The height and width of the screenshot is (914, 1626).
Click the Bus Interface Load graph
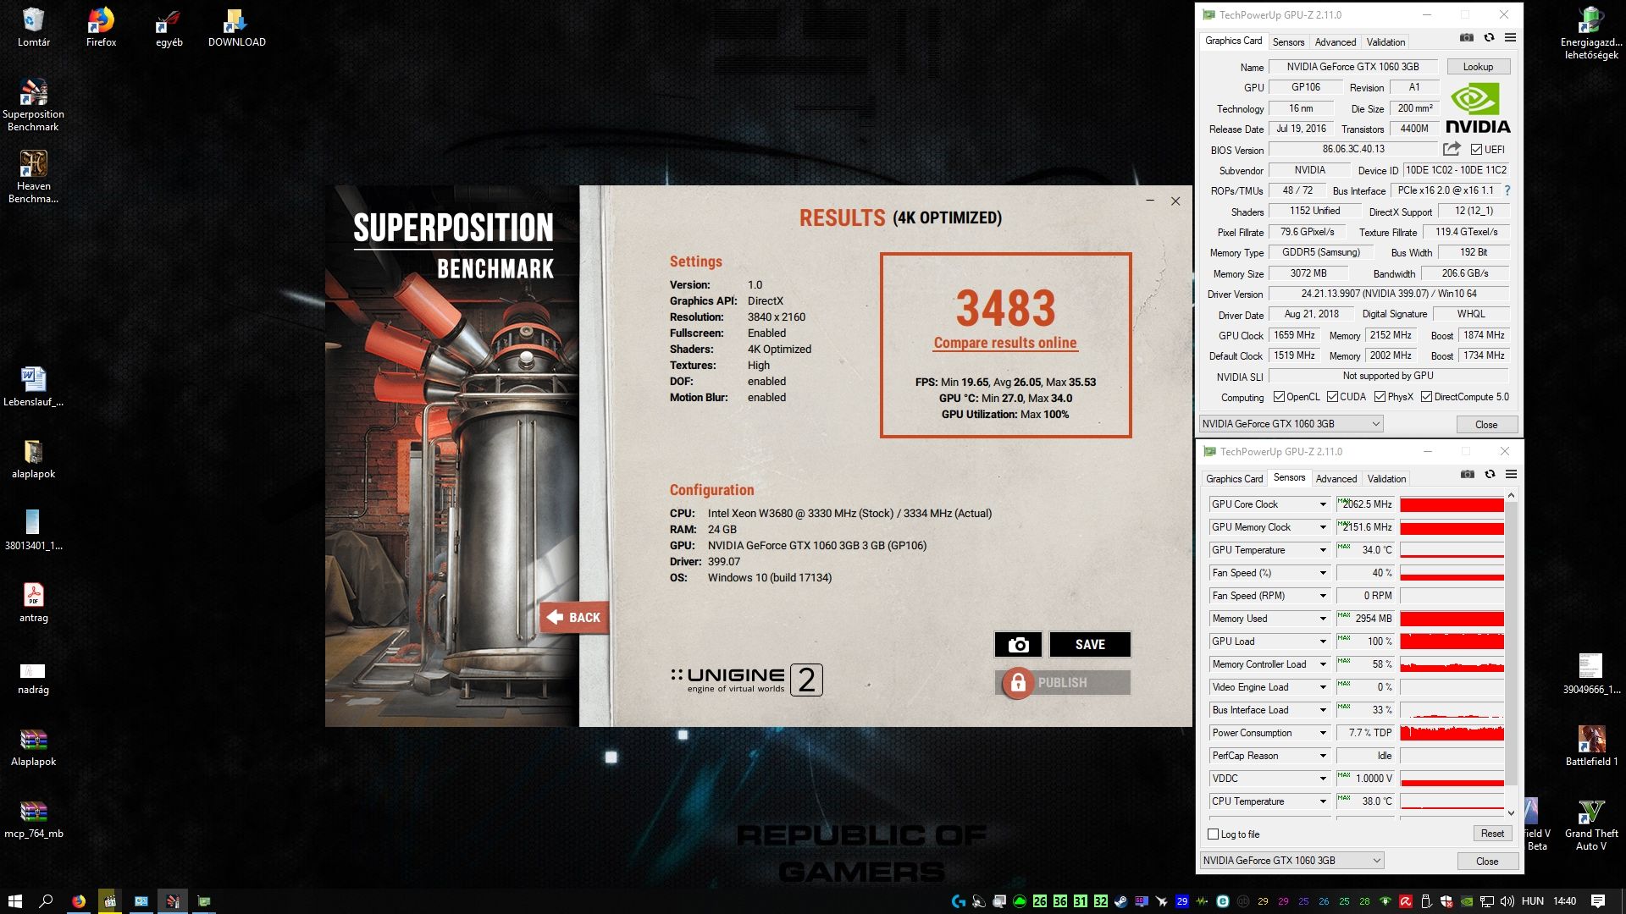tap(1452, 710)
